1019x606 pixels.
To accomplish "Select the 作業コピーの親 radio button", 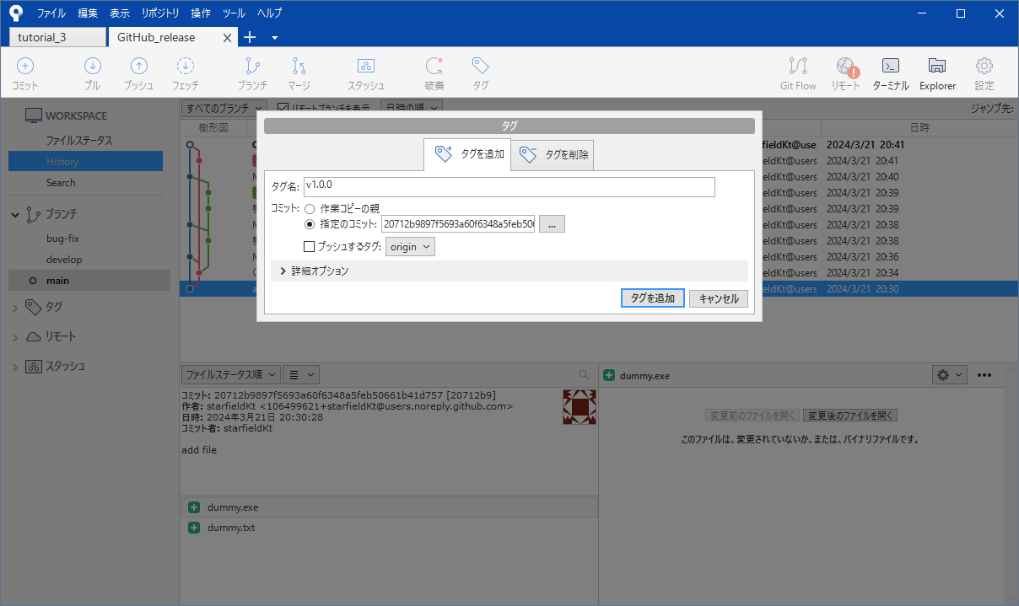I will [310, 208].
